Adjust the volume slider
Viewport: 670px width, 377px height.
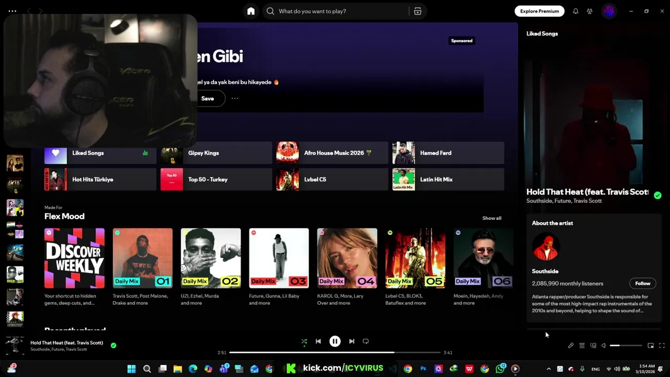(626, 346)
